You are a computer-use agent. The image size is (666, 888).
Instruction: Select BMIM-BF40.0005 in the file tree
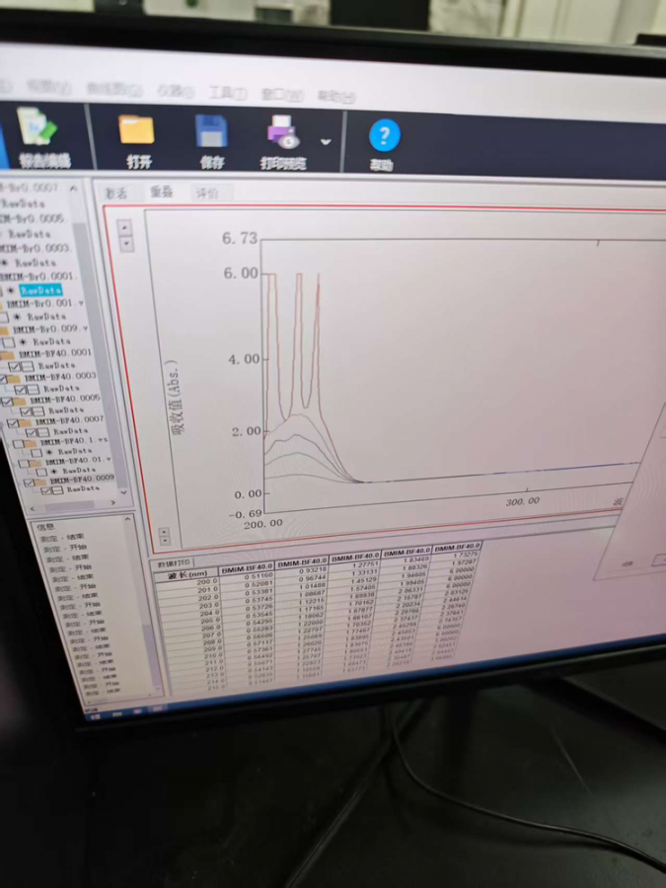click(64, 399)
